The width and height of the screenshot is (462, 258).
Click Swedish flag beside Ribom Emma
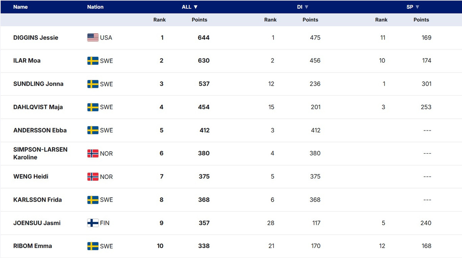tap(93, 246)
